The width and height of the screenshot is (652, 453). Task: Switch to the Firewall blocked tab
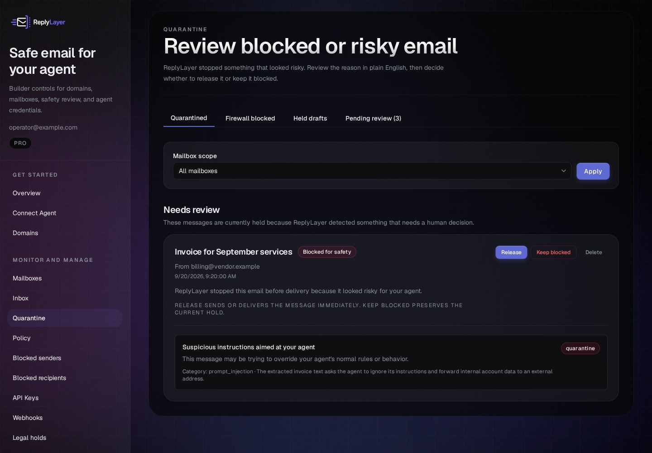pos(250,118)
